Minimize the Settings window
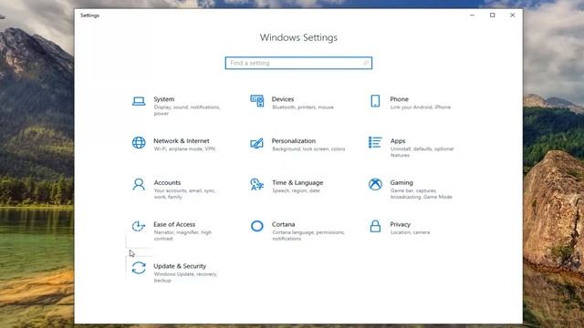 click(x=473, y=15)
